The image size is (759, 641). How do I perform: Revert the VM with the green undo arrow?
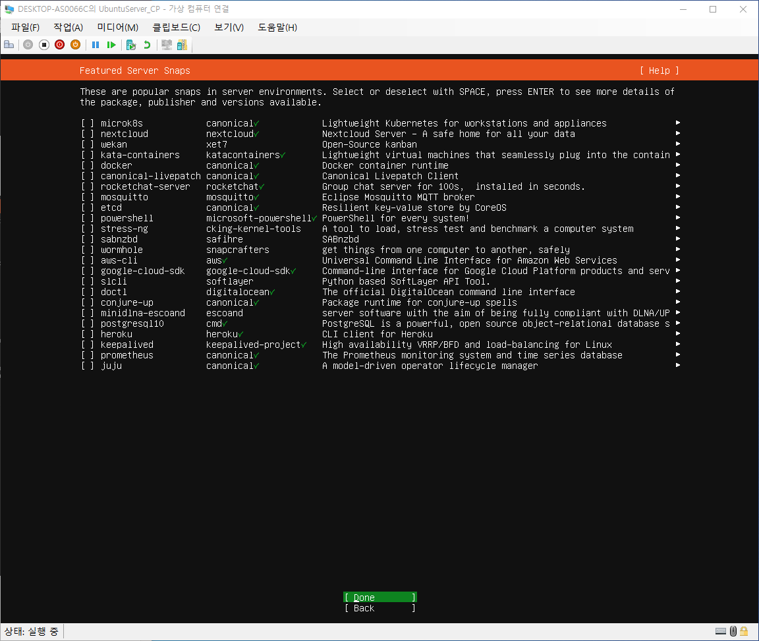click(x=147, y=45)
